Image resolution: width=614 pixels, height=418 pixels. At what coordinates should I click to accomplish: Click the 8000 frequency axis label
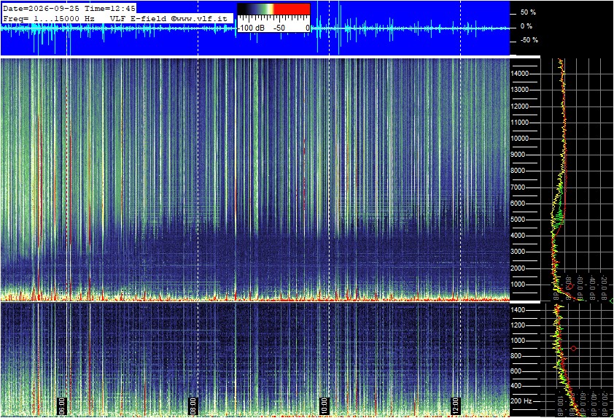[x=518, y=171]
